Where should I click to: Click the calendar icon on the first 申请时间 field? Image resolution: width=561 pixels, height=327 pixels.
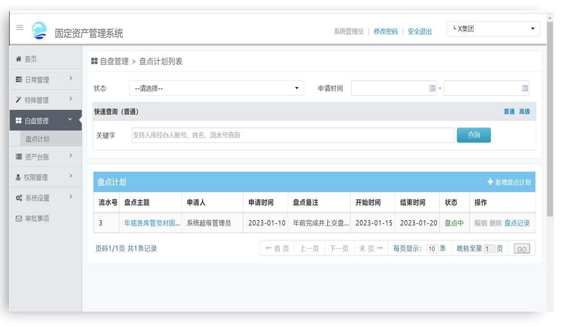pos(431,88)
